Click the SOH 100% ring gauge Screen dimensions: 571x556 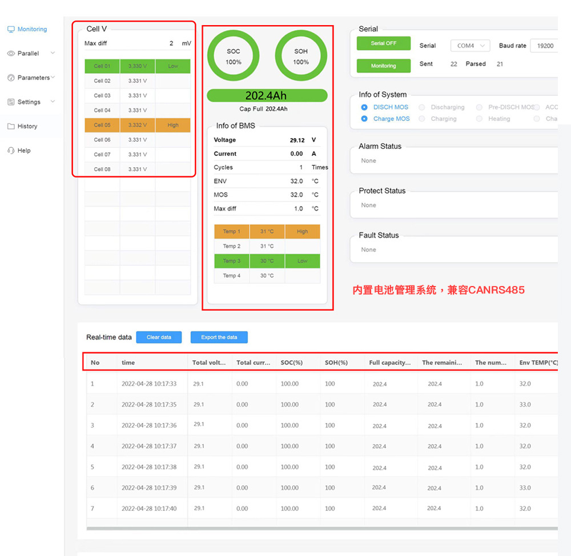click(x=301, y=56)
